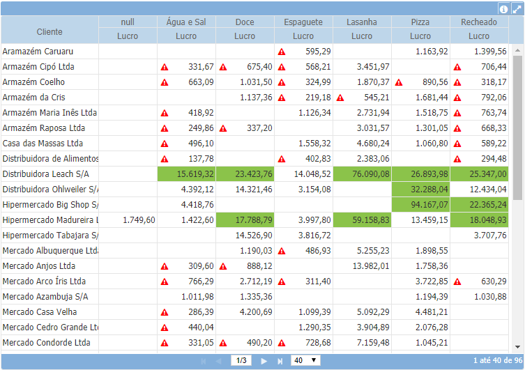Select row Hipermercado Tabajara
Screen dimensions: 525x370
[x=254, y=236]
